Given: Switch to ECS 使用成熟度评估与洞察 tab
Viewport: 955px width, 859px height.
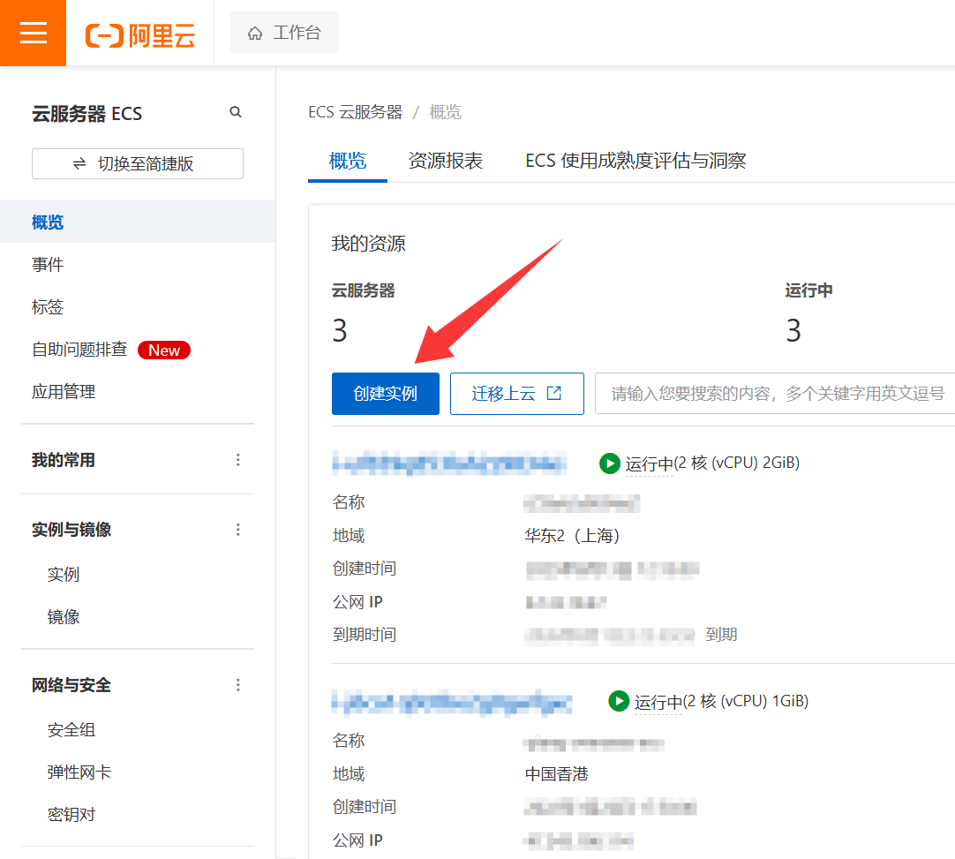Looking at the screenshot, I should click(635, 161).
